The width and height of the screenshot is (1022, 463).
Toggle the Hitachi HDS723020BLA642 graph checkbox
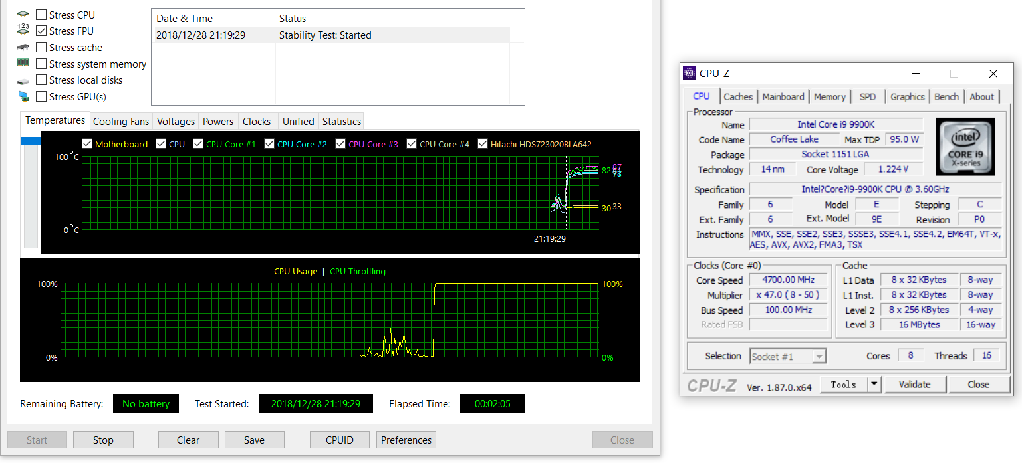(x=482, y=143)
